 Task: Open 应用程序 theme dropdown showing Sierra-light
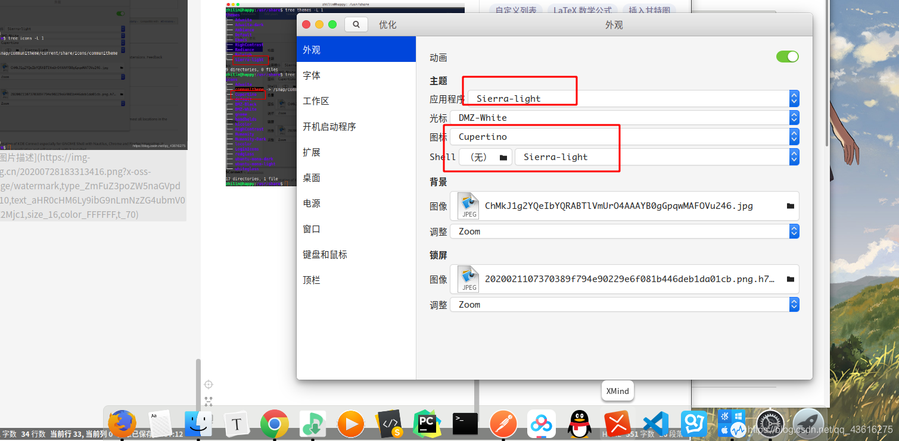coord(633,99)
